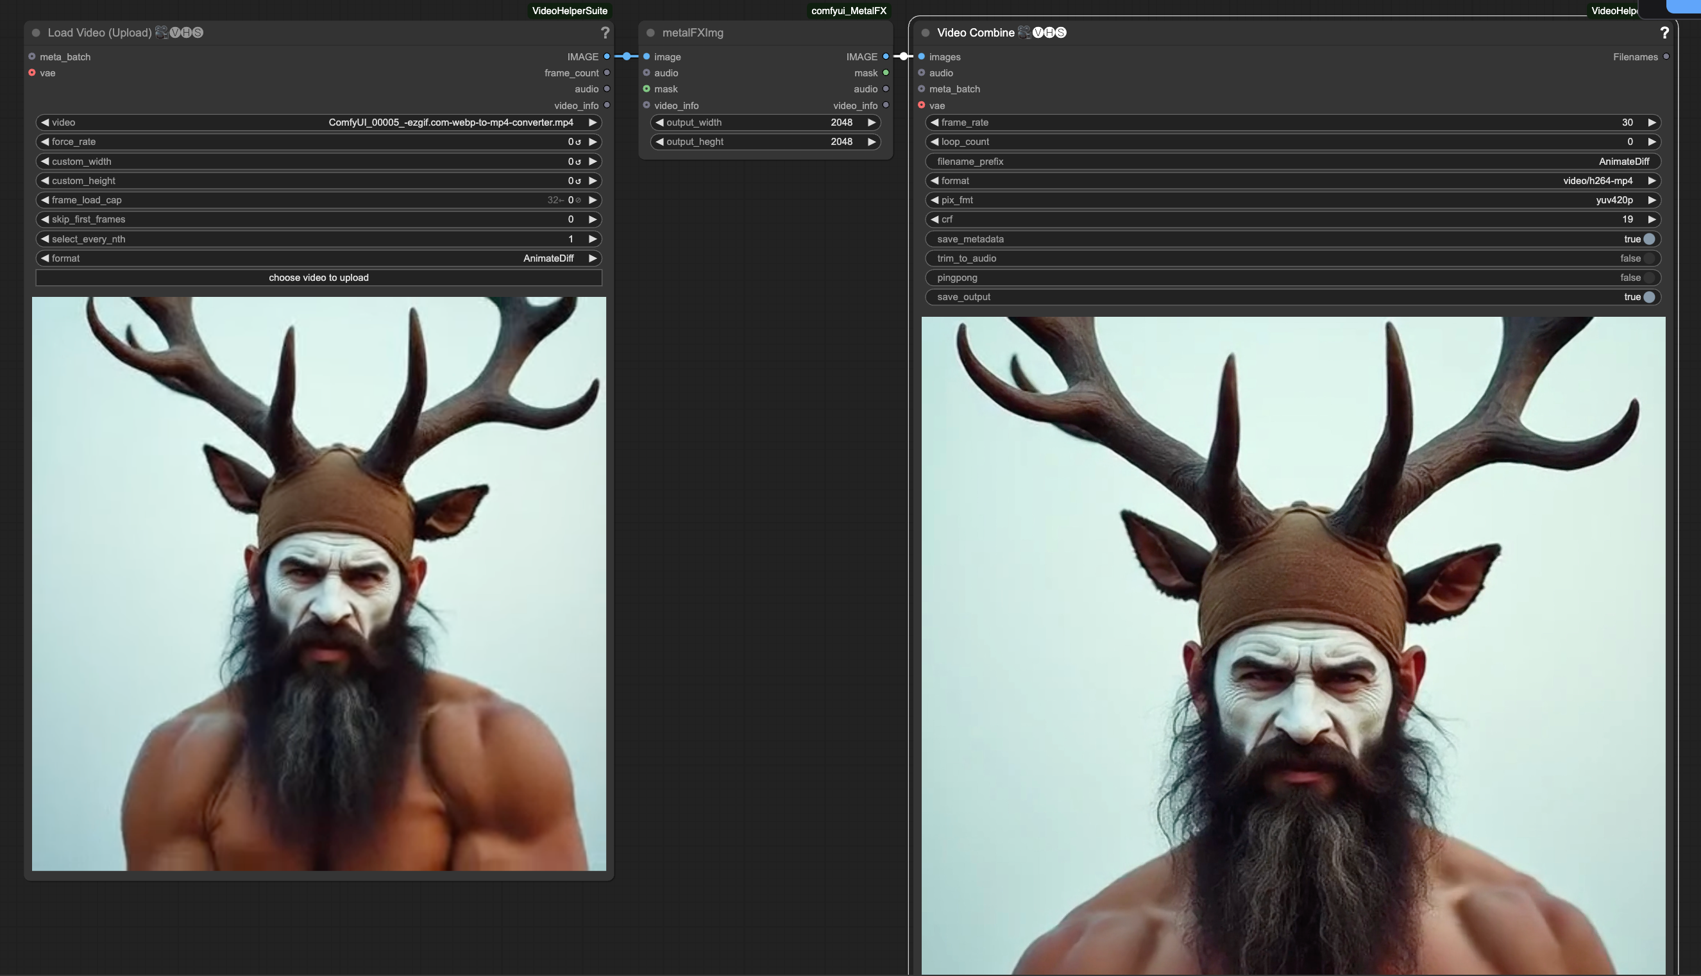Click choose video to upload button
This screenshot has height=976, width=1701.
click(x=319, y=278)
